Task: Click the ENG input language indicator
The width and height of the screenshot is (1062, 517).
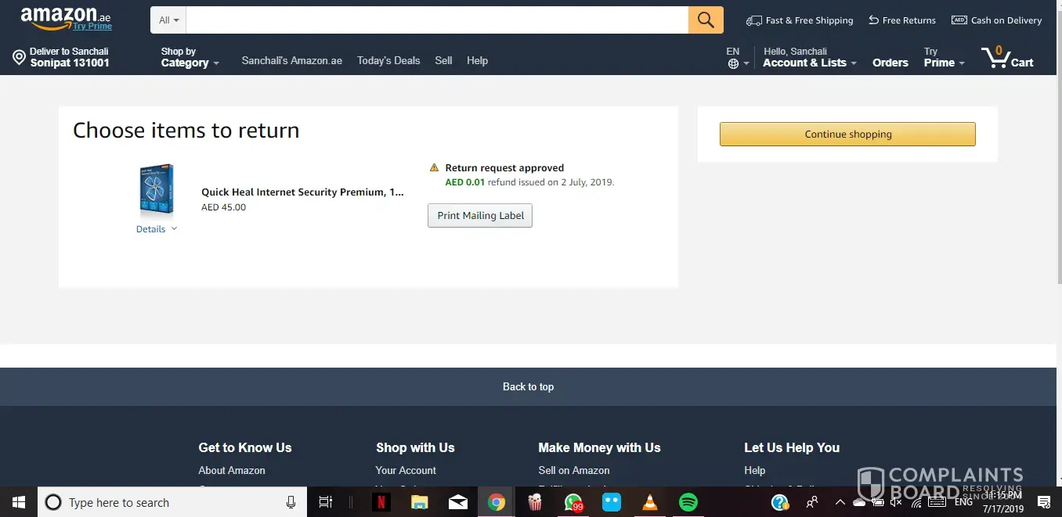Action: coord(963,502)
